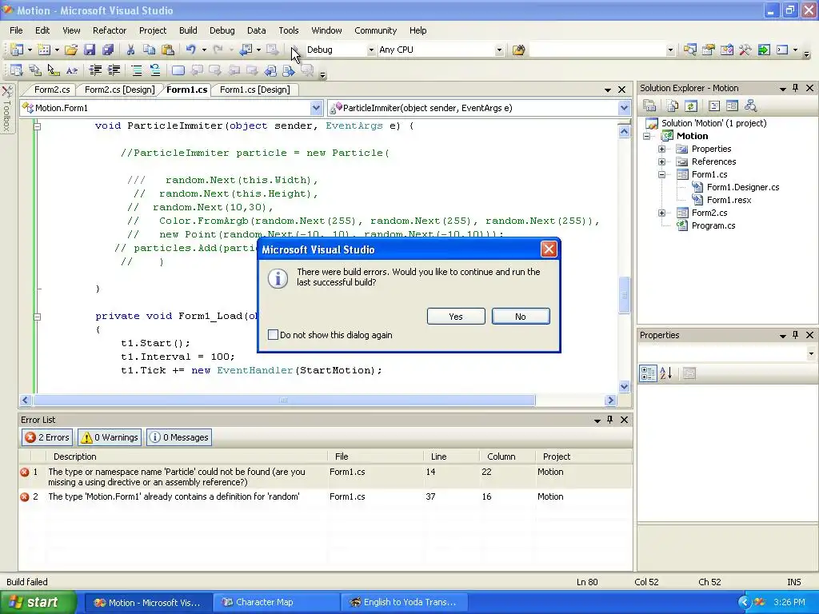Open the Any CPU platform dropdown
The image size is (819, 614).
pyautogui.click(x=499, y=50)
